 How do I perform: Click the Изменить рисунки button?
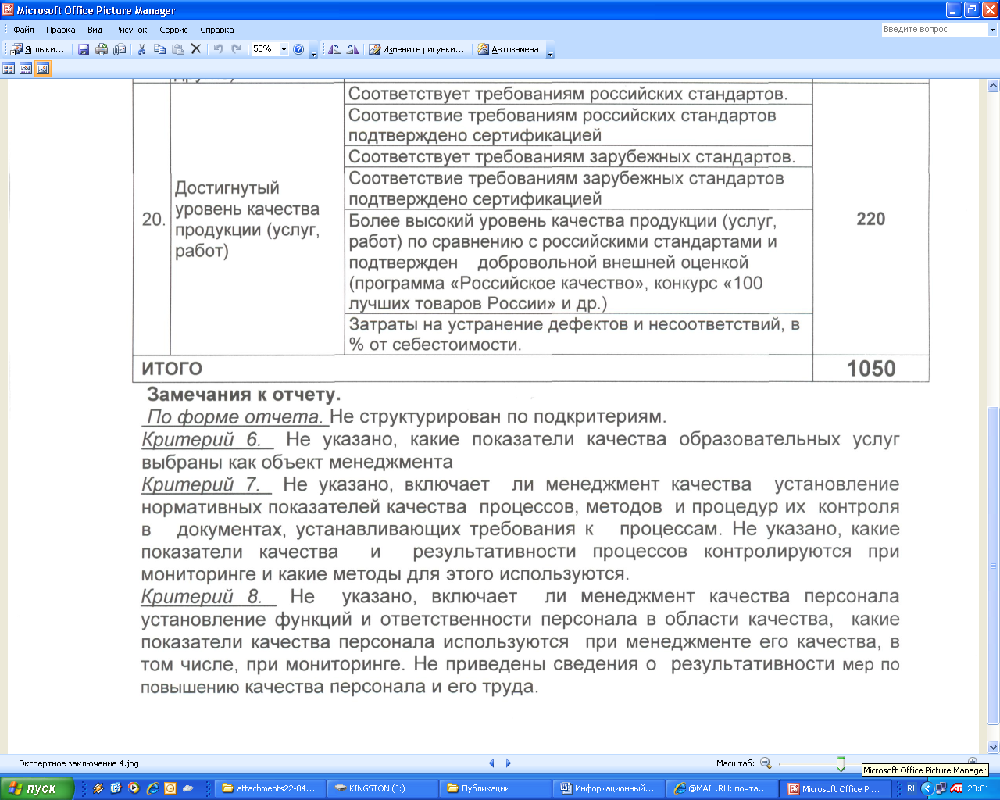coord(416,49)
